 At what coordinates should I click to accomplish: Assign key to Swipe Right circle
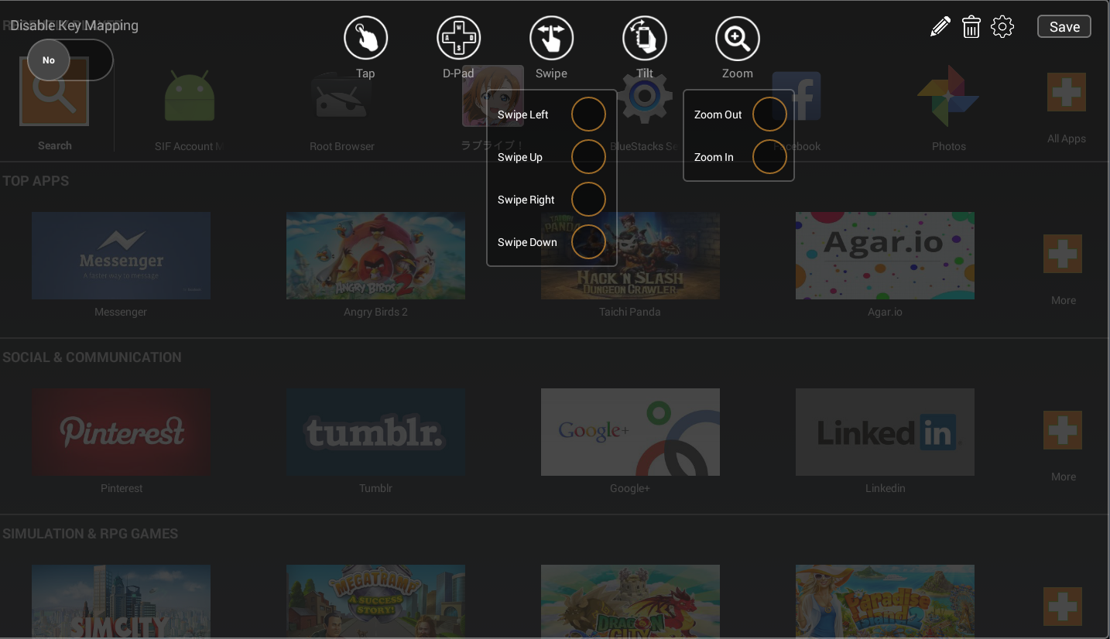(x=588, y=200)
